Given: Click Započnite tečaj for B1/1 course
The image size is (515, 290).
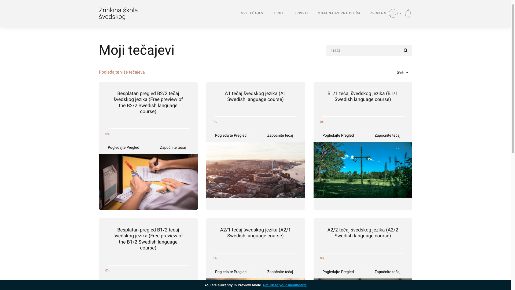Looking at the screenshot, I should [x=387, y=136].
